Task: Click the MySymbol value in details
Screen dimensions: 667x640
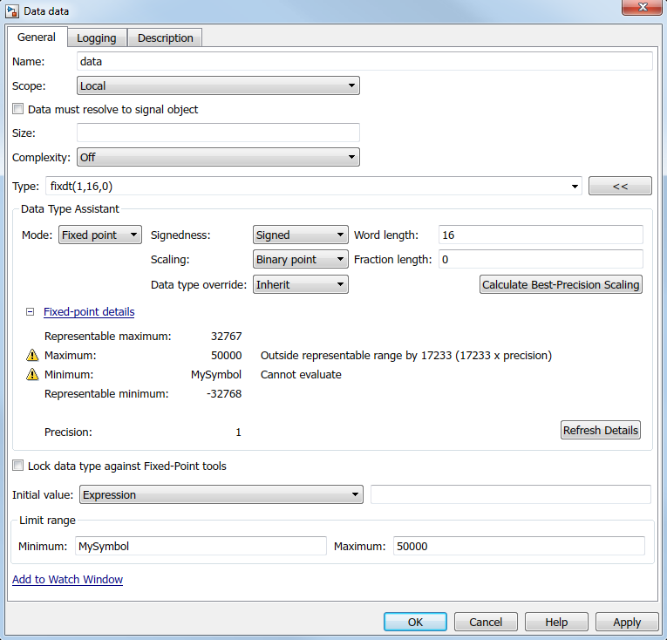Action: (x=215, y=374)
